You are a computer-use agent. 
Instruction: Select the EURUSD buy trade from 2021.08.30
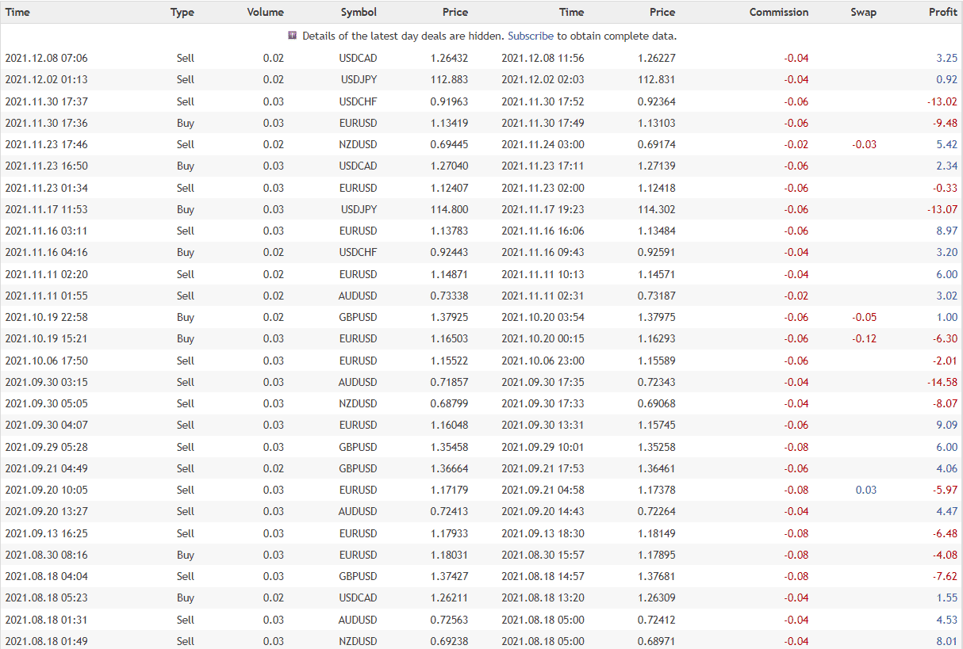[x=359, y=555]
